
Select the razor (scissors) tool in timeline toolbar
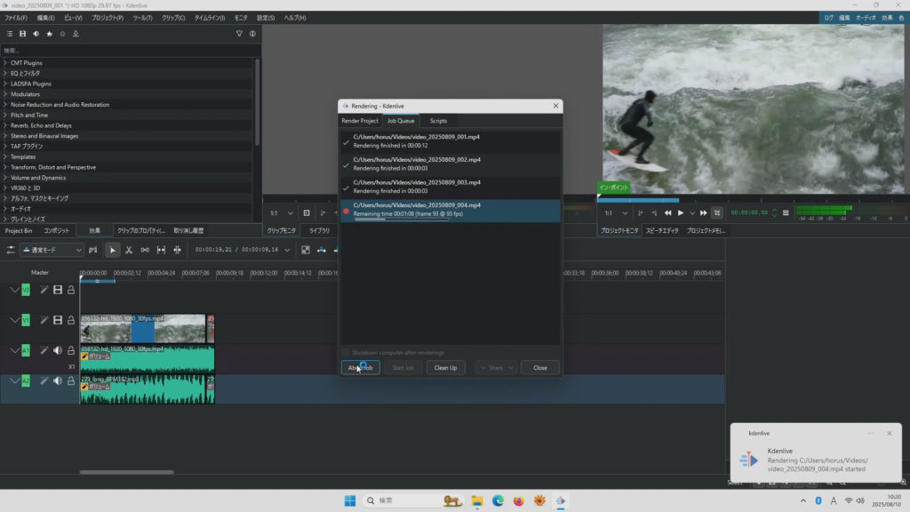pos(129,251)
